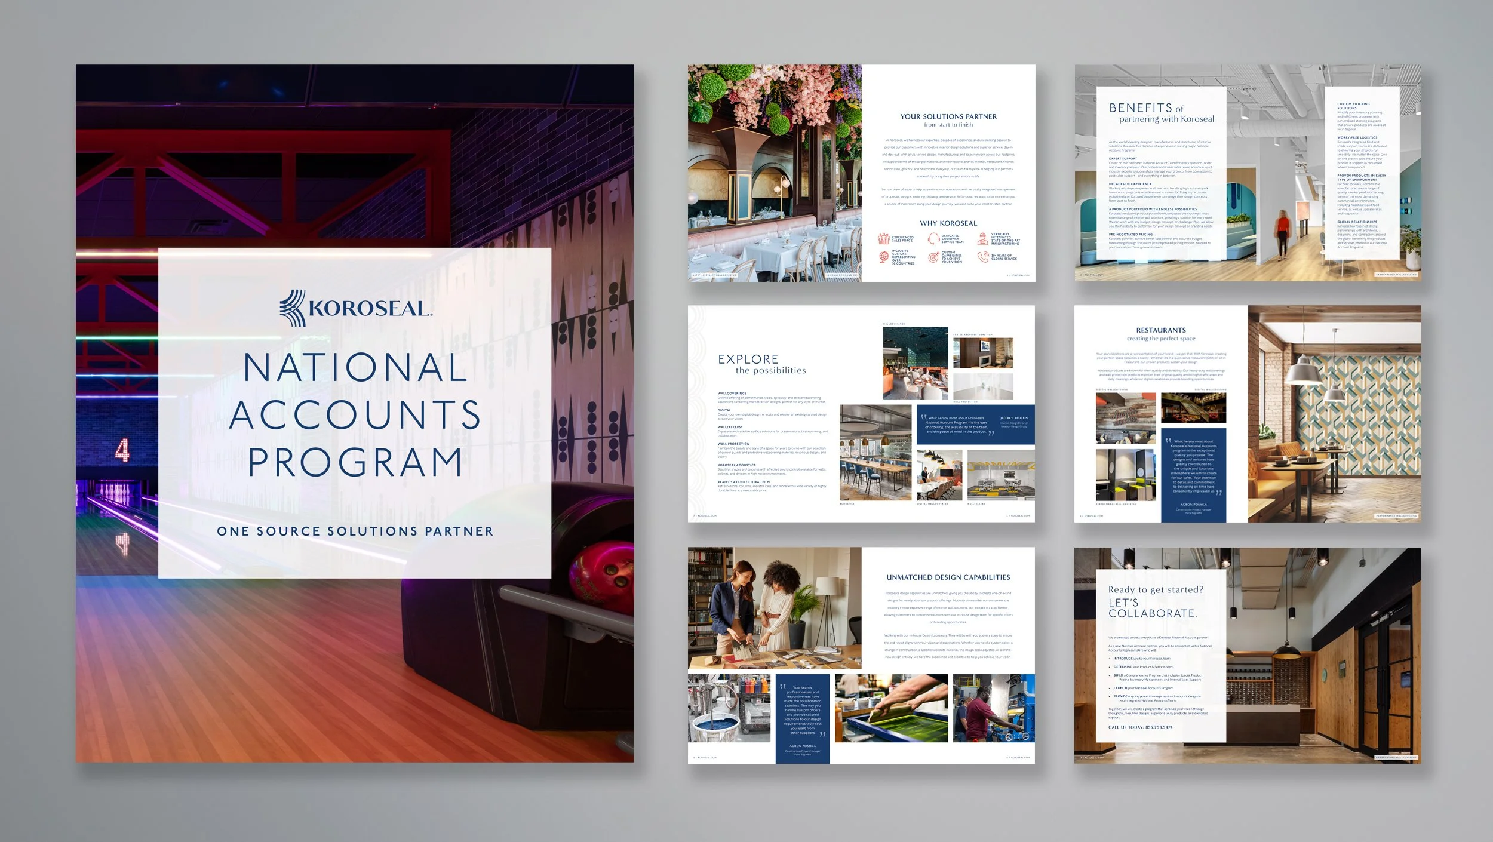Select the wood-paneled lobby Let's Collaborate spread
1493x842 pixels.
[1248, 656]
